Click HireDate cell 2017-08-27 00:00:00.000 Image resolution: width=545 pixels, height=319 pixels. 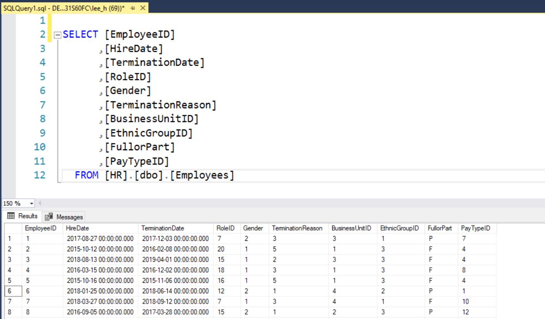[100, 239]
